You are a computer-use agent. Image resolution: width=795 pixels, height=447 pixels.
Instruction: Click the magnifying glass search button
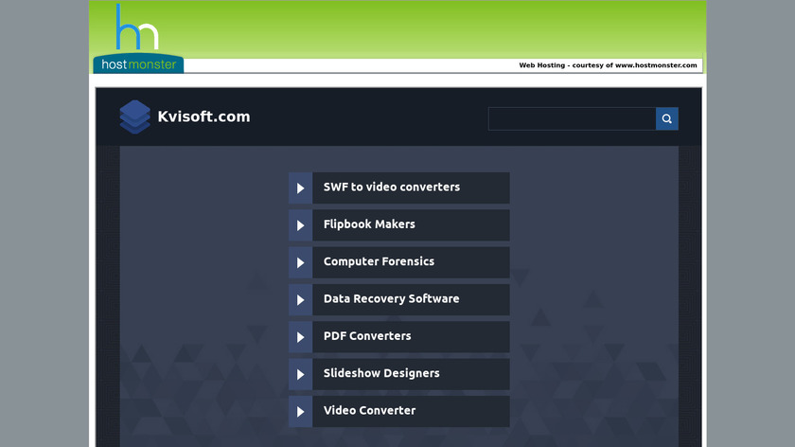pyautogui.click(x=666, y=118)
